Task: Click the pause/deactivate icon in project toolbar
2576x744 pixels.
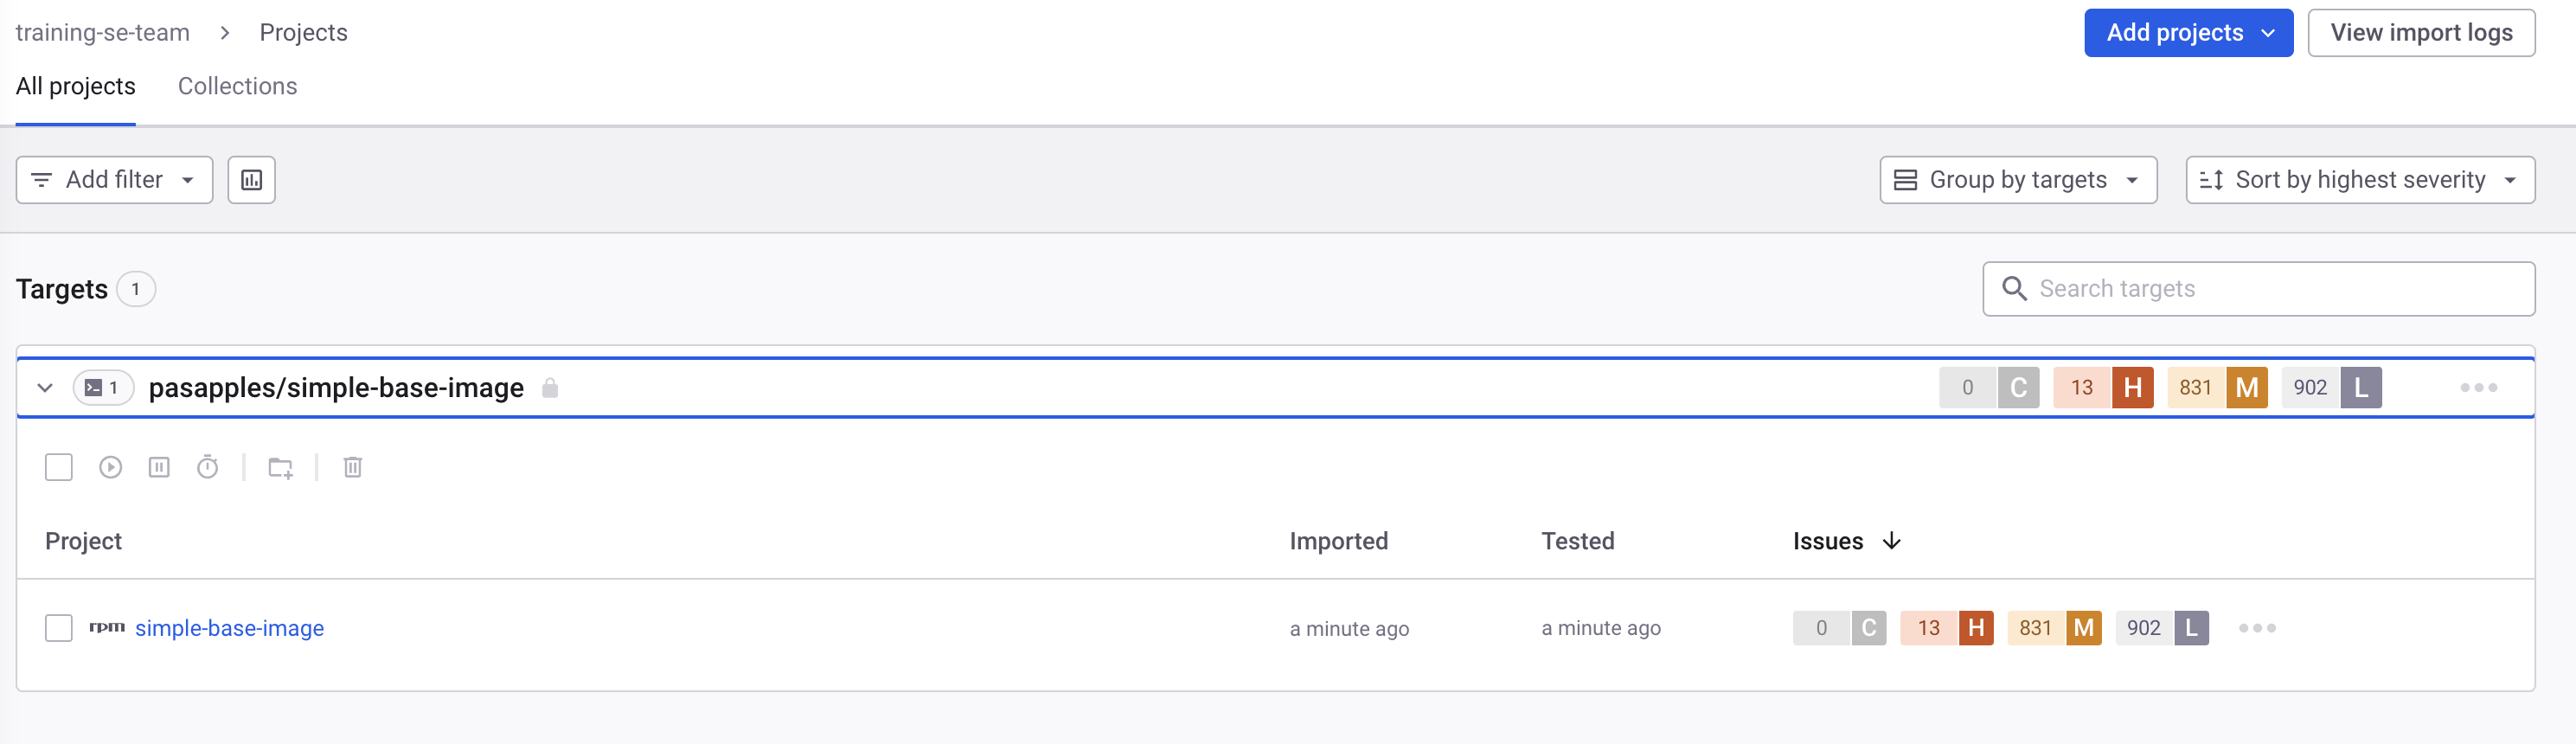Action: (x=159, y=467)
